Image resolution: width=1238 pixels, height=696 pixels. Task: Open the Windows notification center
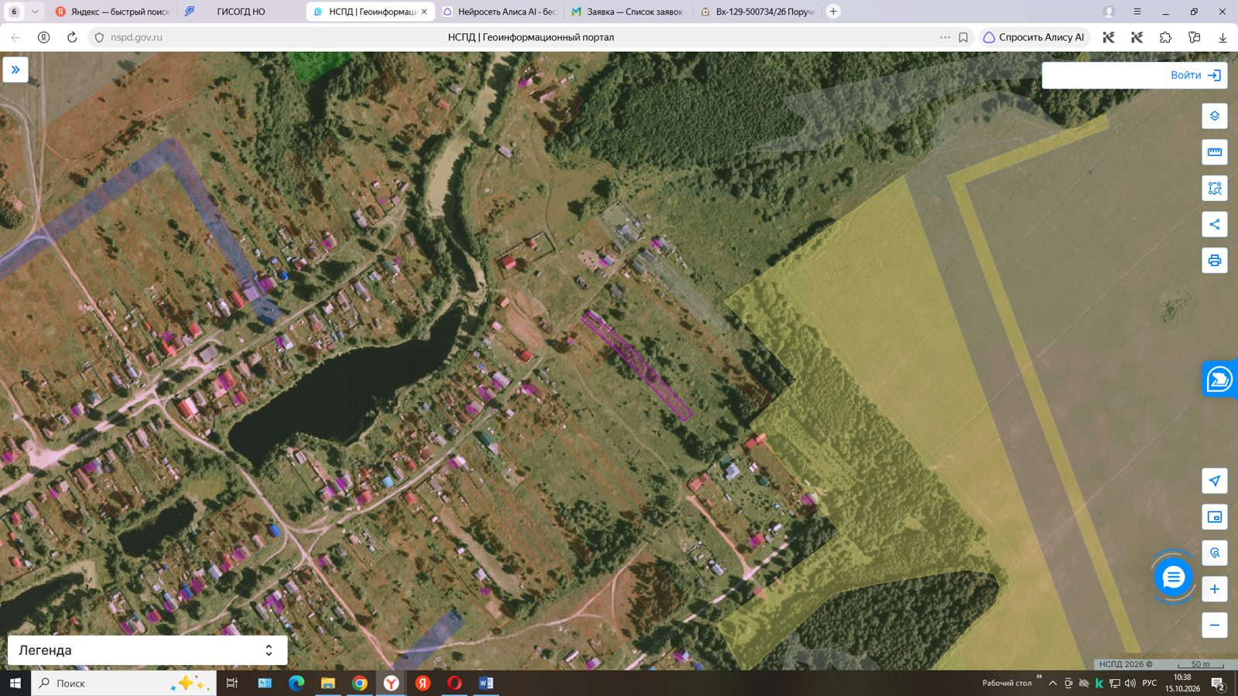[x=1218, y=684]
